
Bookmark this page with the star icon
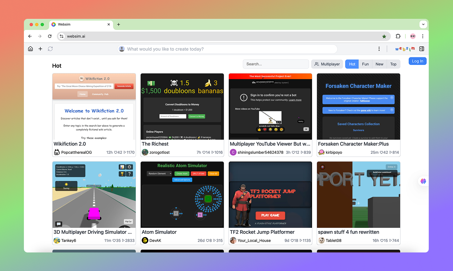[x=384, y=36]
